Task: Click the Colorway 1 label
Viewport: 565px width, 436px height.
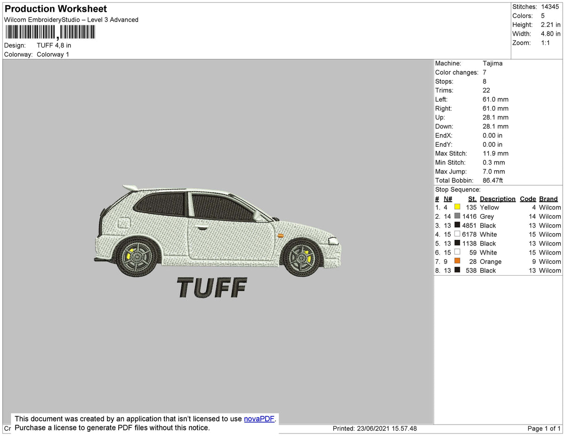Action: click(53, 54)
